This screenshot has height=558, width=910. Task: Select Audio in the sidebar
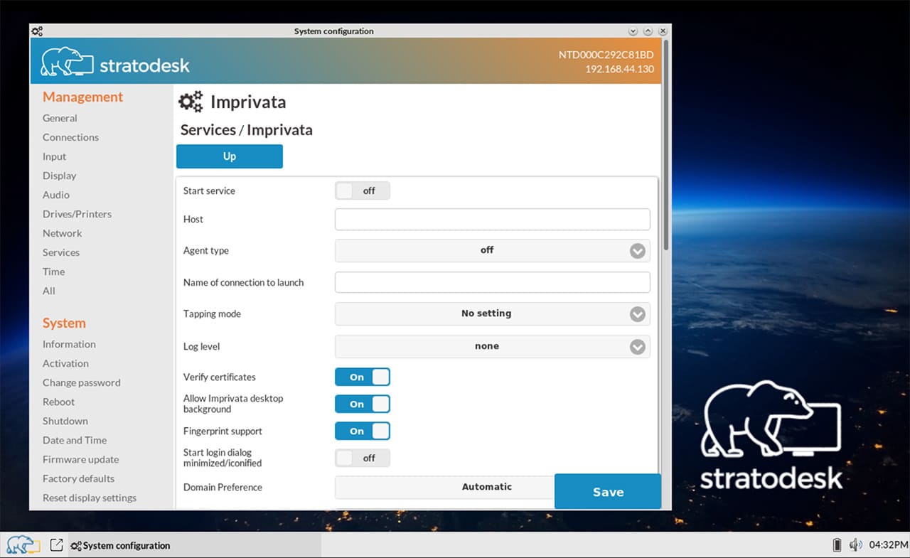56,195
